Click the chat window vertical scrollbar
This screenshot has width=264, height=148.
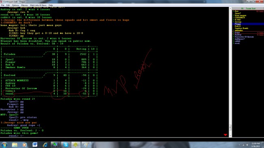(230, 72)
